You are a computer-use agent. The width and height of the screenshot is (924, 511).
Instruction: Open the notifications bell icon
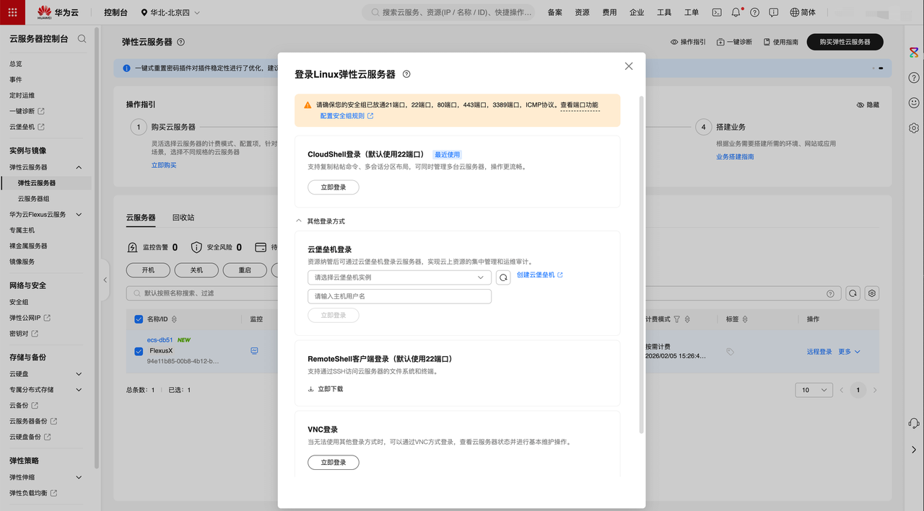736,12
